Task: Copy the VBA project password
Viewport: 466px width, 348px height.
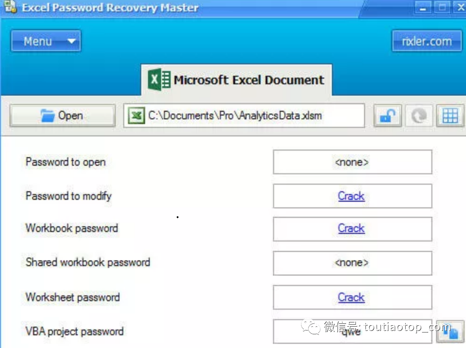Action: click(450, 331)
